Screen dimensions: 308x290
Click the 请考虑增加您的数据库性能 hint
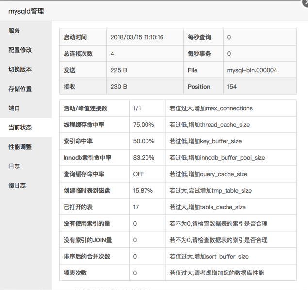point(217,273)
